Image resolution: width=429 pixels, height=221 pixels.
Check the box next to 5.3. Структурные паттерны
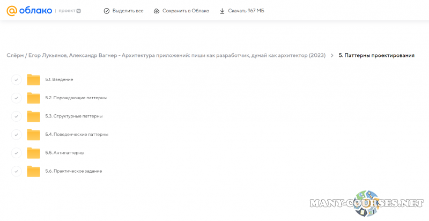point(16,116)
